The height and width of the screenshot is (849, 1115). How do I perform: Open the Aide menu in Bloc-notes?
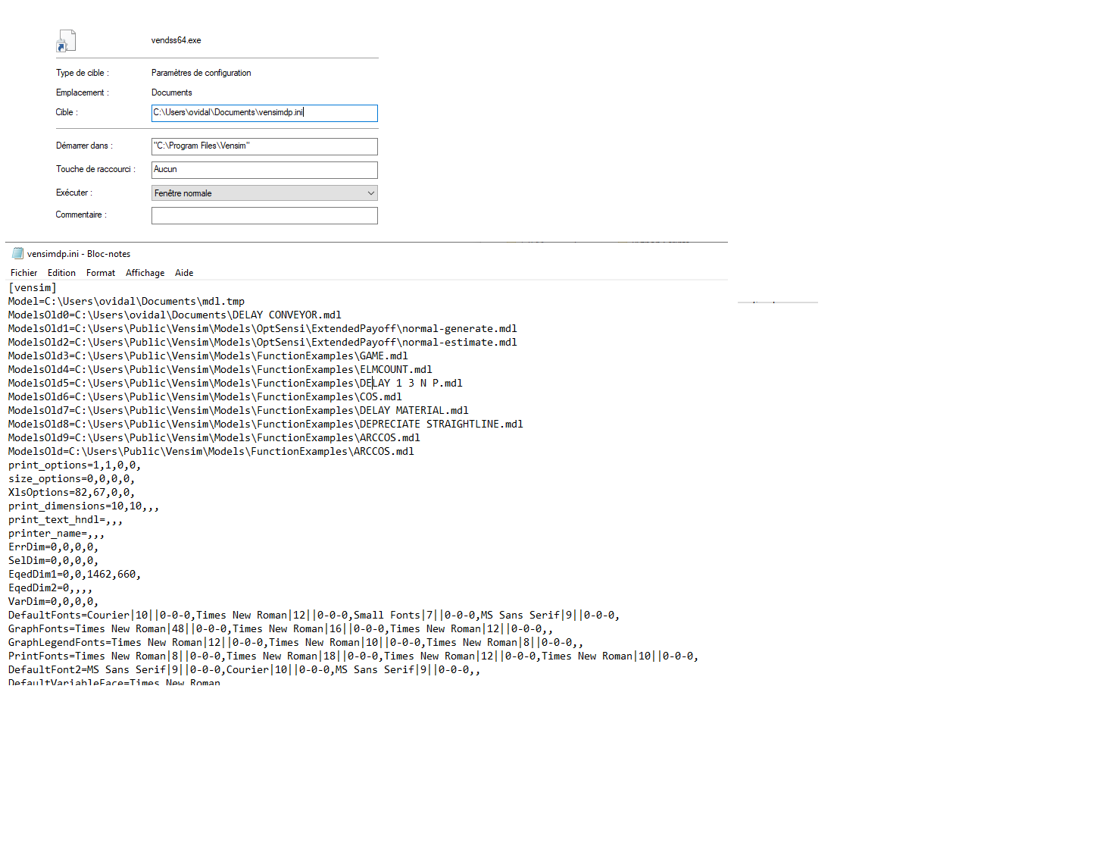[184, 273]
